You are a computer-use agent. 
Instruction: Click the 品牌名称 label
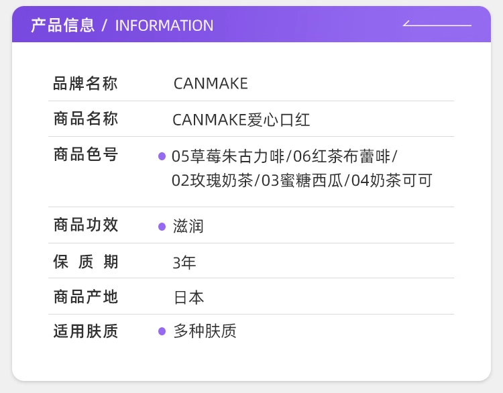tap(85, 84)
